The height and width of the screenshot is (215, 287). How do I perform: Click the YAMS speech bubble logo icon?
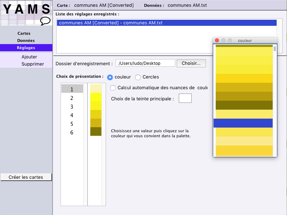tap(45, 21)
